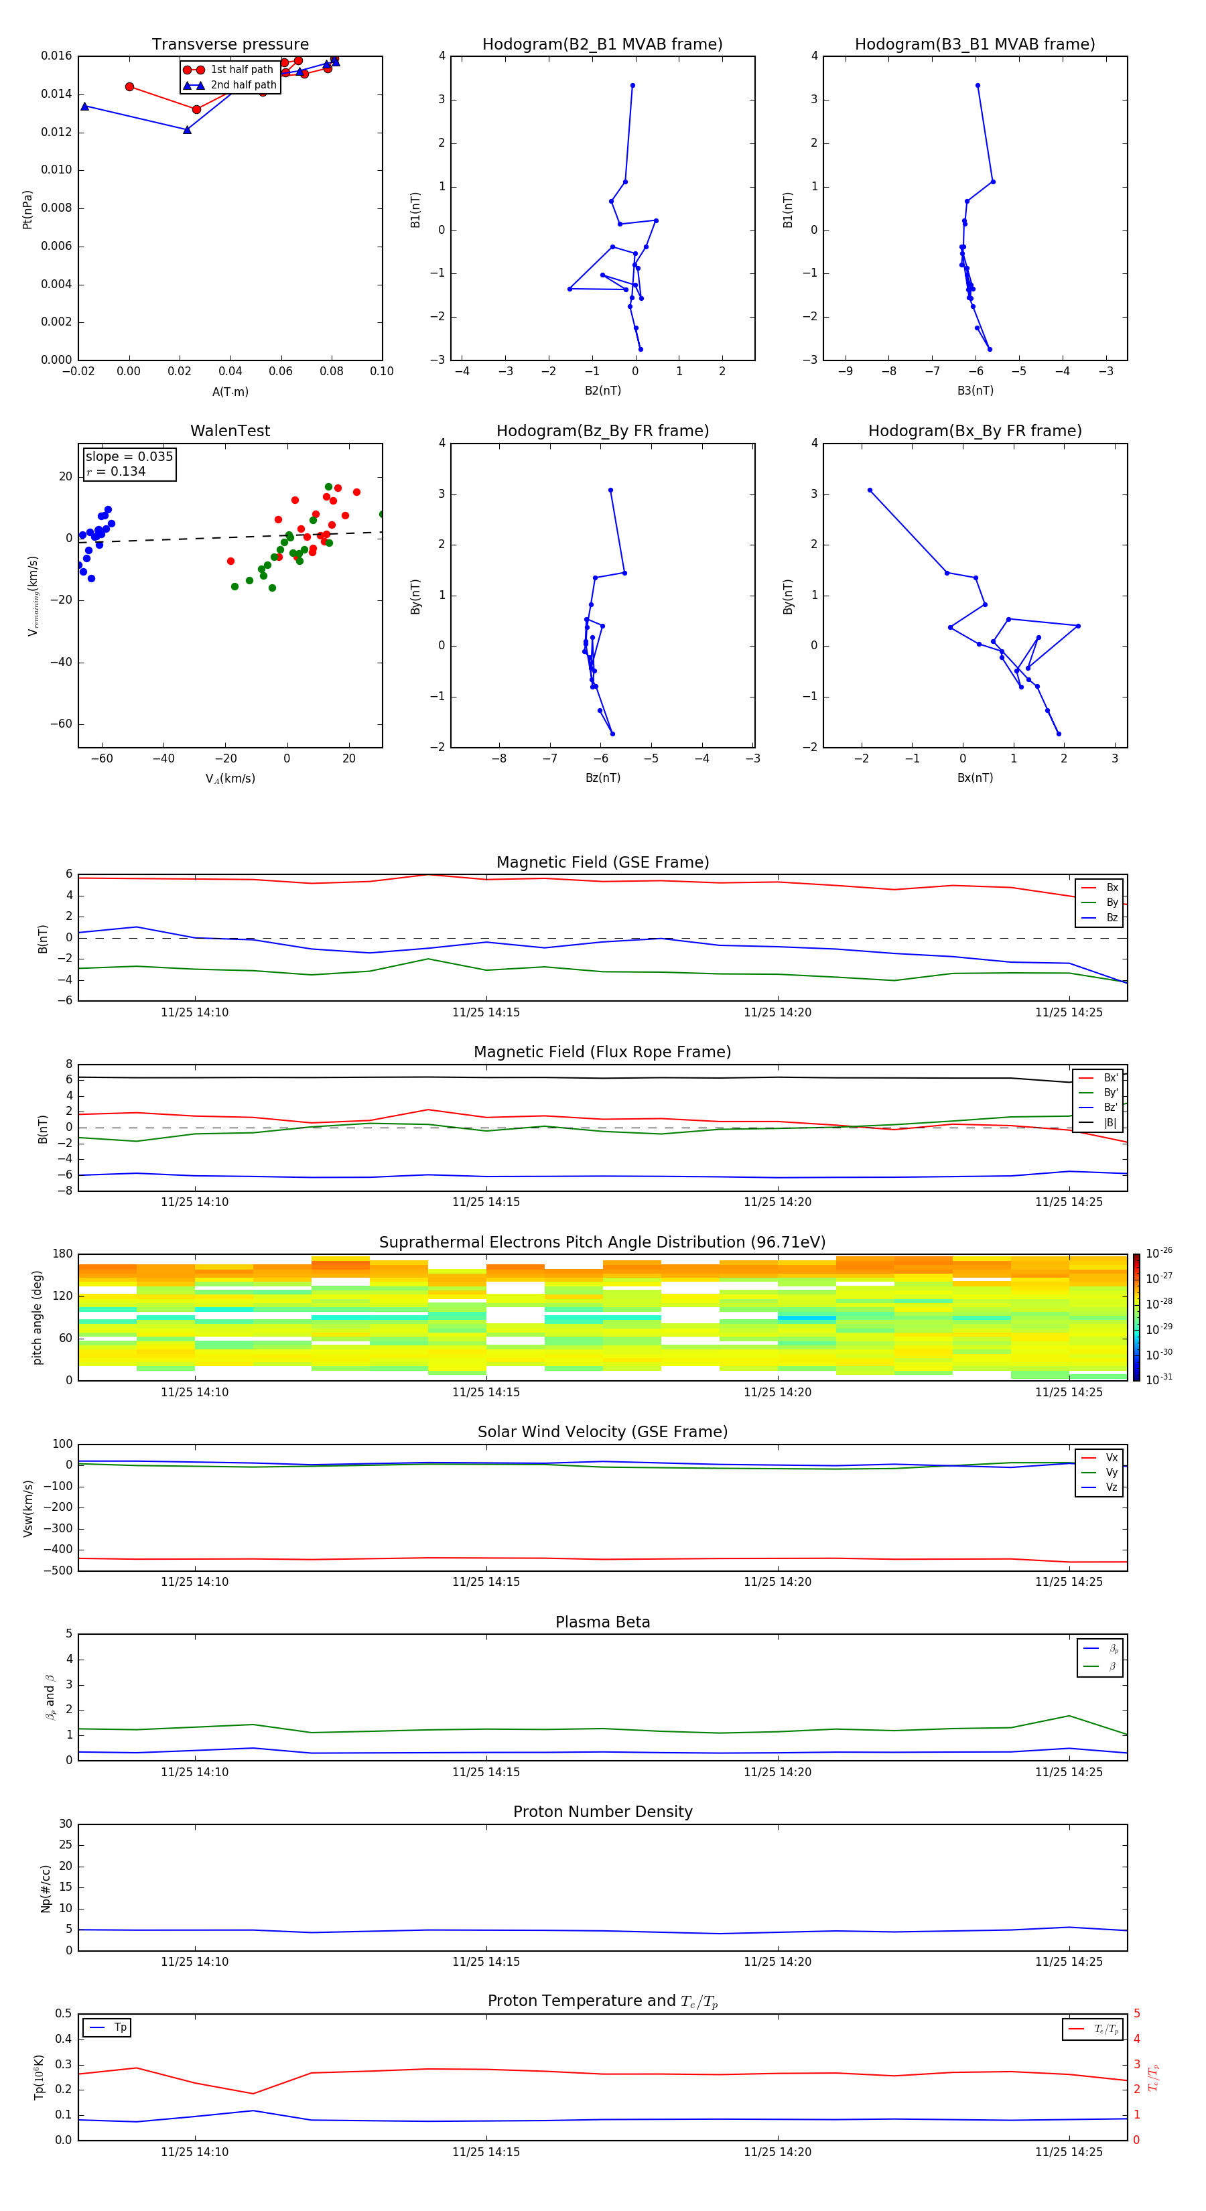The height and width of the screenshot is (2211, 1206).
Task: Click the "Solar Wind Velocity (GSE Frame)" title
Action: coord(602,1432)
